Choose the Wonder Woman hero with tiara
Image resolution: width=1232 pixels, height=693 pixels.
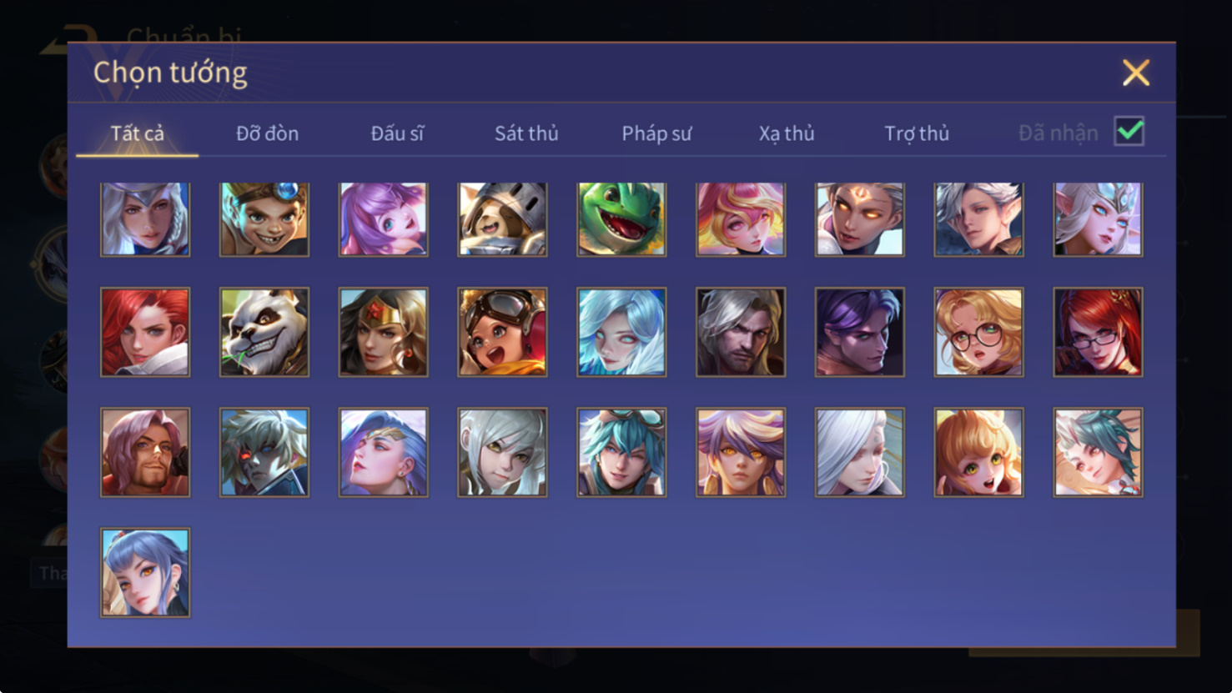tap(384, 332)
